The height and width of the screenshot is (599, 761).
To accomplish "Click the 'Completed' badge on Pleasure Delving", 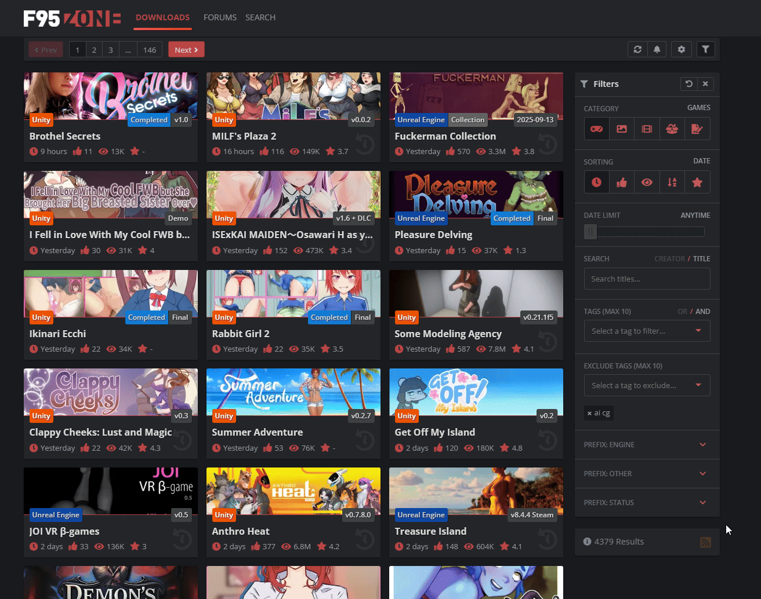I will (x=512, y=218).
